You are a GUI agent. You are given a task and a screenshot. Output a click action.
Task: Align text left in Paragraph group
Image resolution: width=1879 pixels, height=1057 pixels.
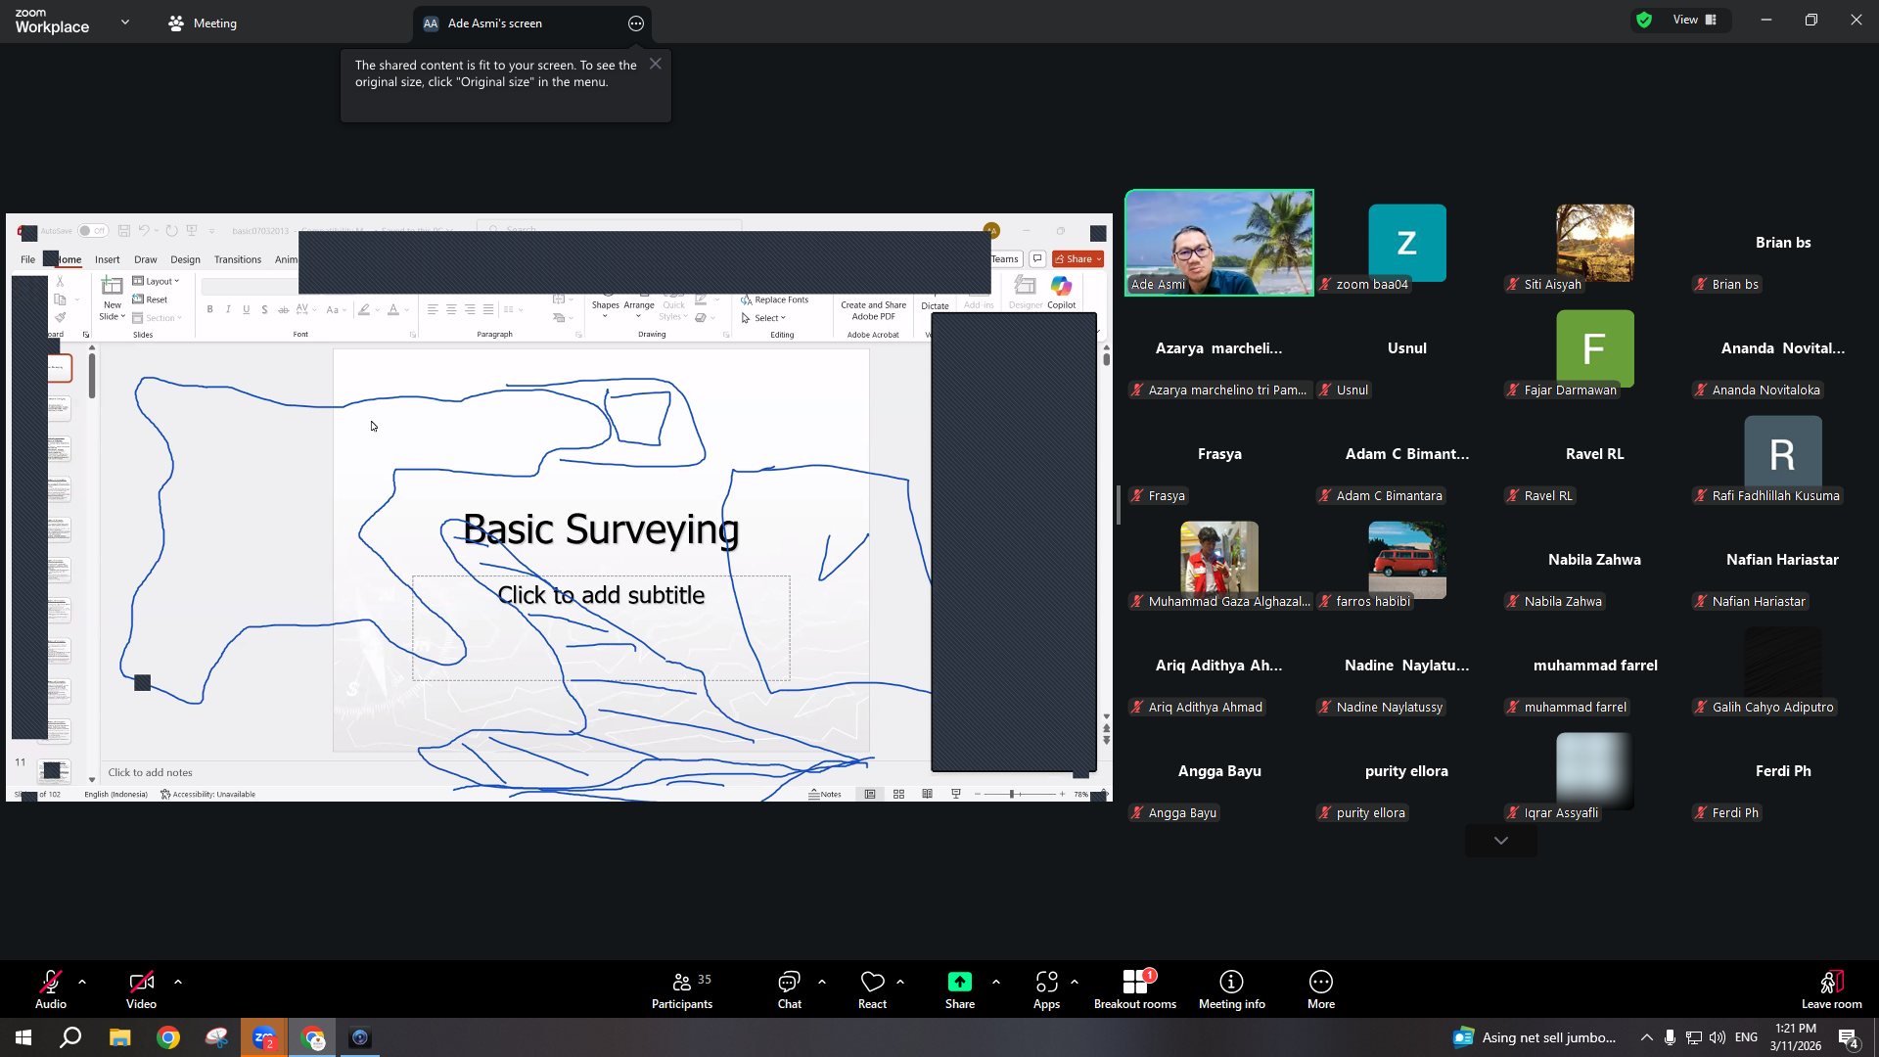coord(433,309)
